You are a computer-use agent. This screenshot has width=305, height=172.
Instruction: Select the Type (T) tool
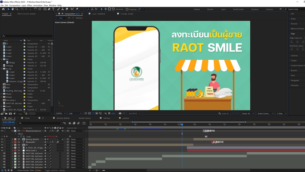(x=53, y=9)
